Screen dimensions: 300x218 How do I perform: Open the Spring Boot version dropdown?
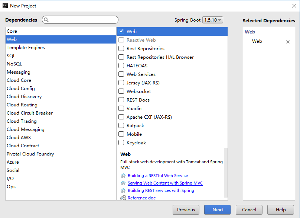pyautogui.click(x=212, y=20)
